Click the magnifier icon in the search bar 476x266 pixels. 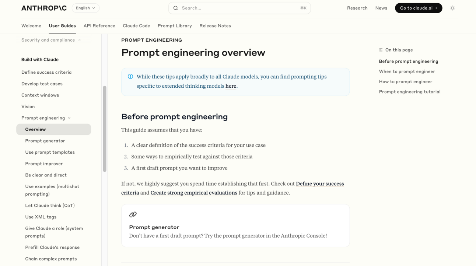click(175, 8)
